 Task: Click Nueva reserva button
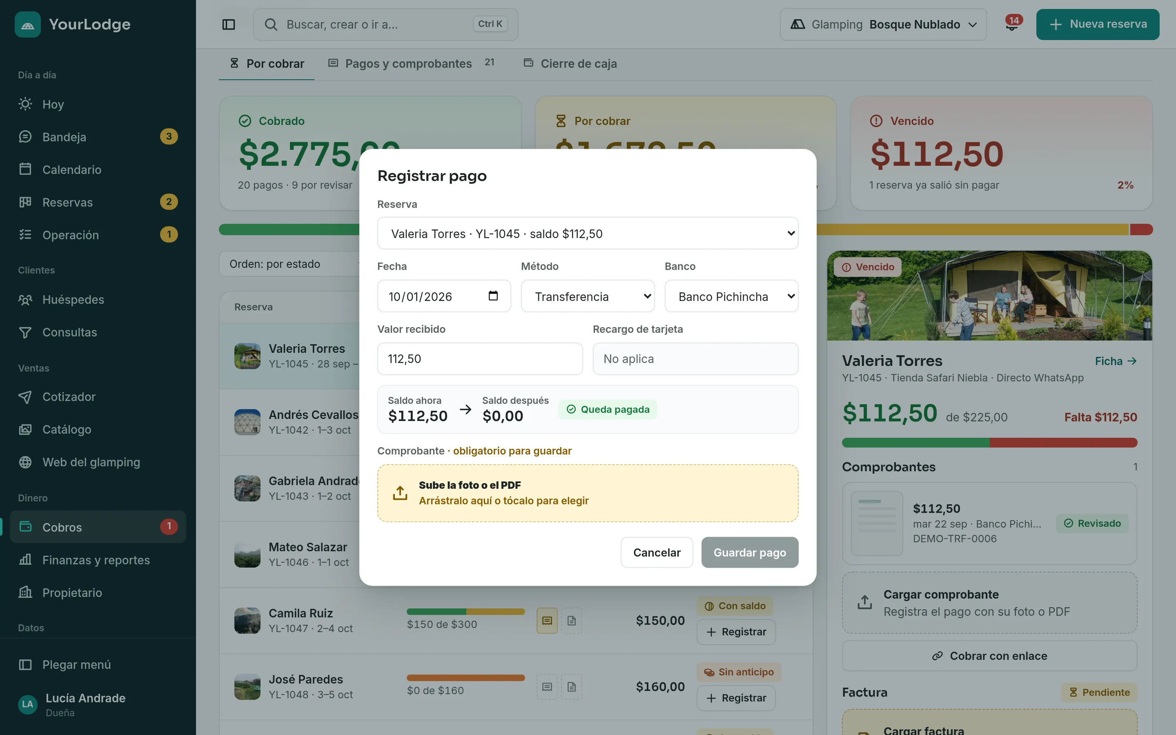point(1097,24)
